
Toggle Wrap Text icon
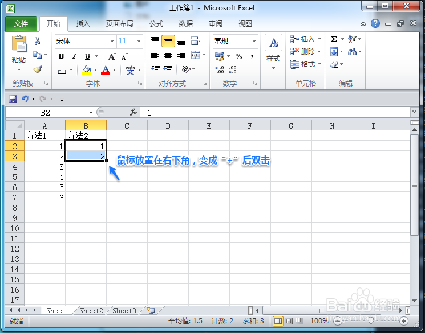point(196,41)
